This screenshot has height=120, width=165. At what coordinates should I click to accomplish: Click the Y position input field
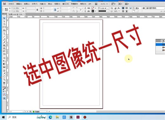click(x=17, y=11)
